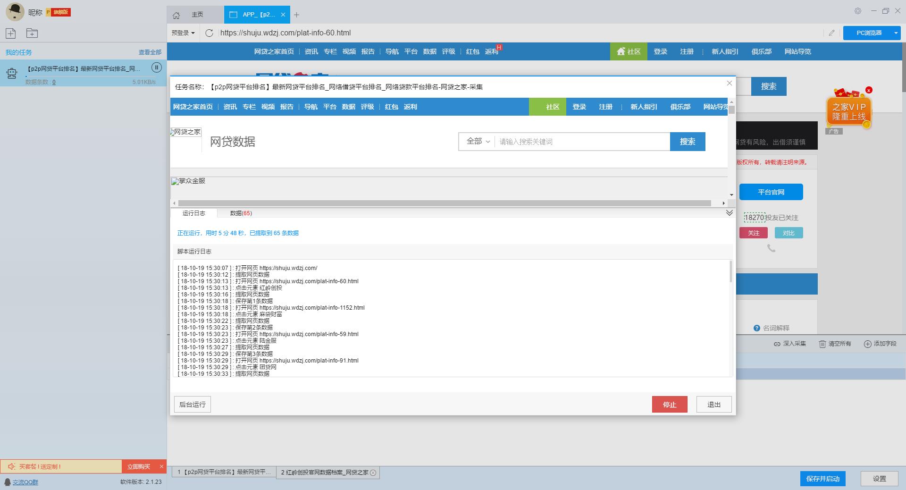Click 搜索 button in dialog preview
Screen dimensions: 906x490
(x=688, y=141)
